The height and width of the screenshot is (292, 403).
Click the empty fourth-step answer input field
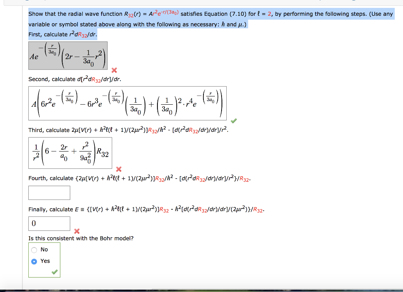coord(49,192)
